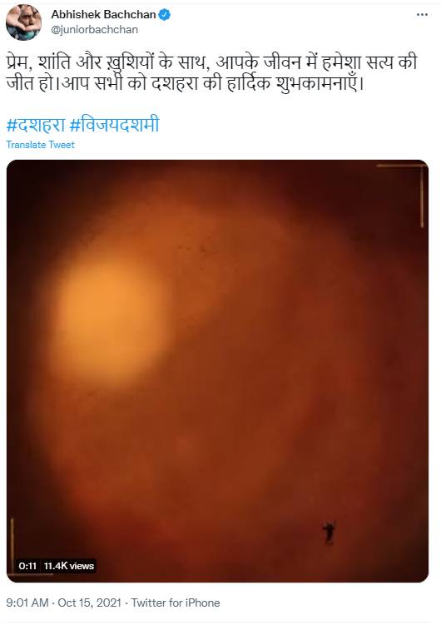Click the 0:11 video duration label
This screenshot has height=625, width=441.
[x=27, y=566]
